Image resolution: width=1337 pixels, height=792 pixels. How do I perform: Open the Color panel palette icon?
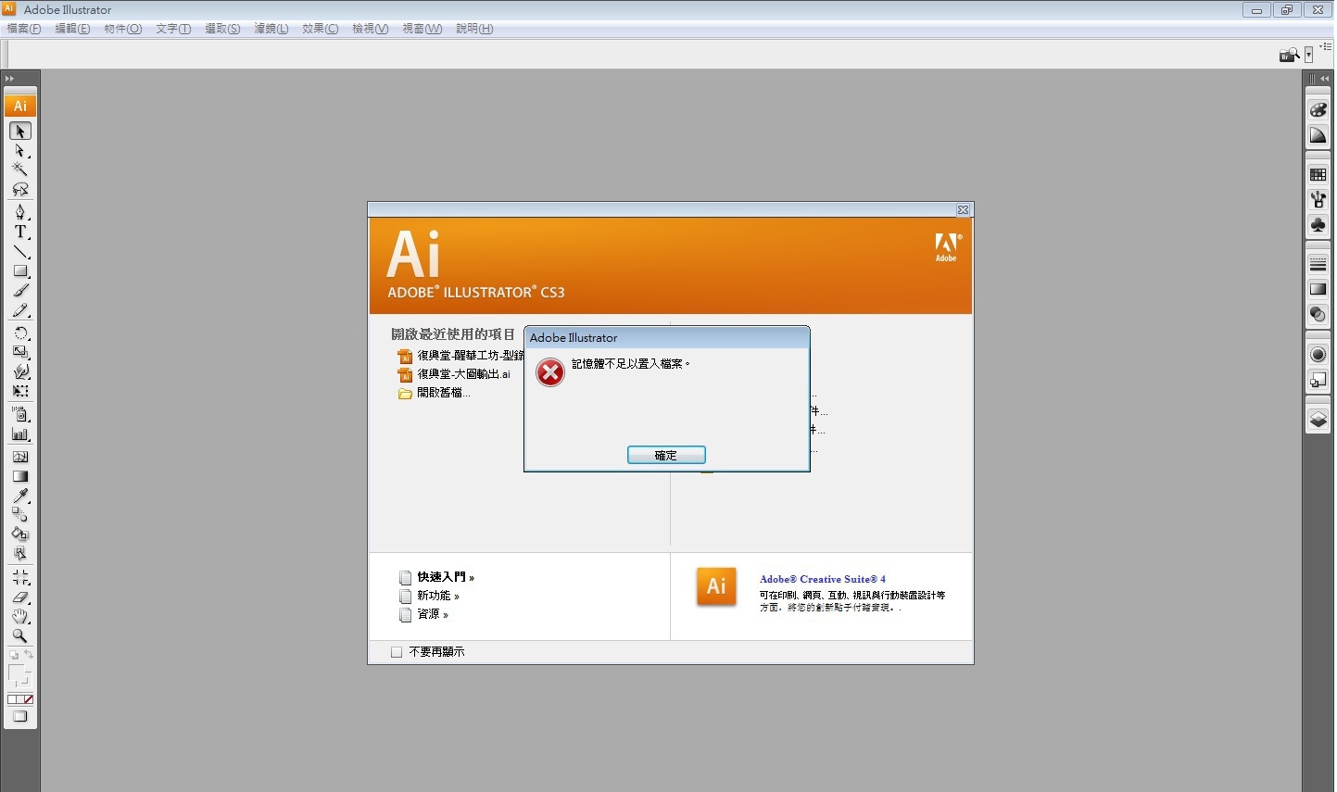[x=1318, y=110]
